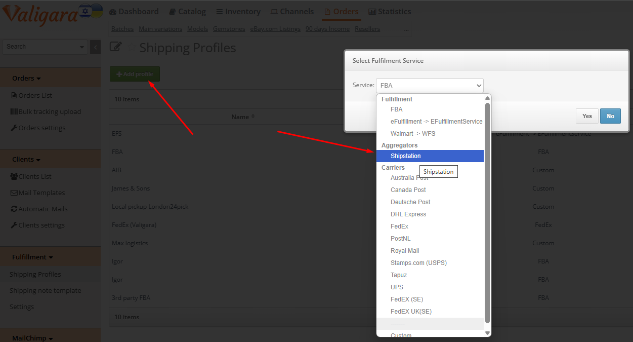Open Gemstones shortcut link
The image size is (633, 342).
[229, 29]
